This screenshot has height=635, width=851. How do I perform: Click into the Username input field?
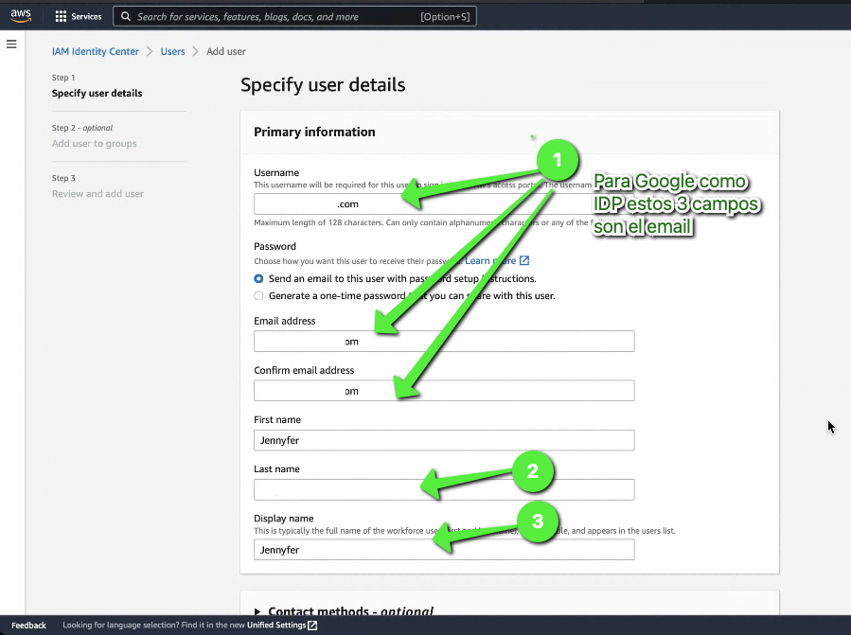point(444,204)
